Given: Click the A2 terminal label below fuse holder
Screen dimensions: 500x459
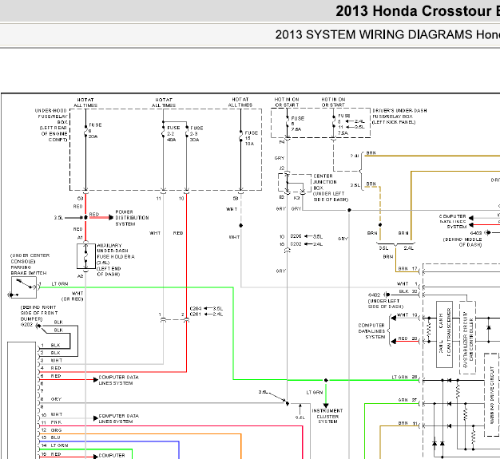Looking at the screenshot, I should [x=80, y=276].
